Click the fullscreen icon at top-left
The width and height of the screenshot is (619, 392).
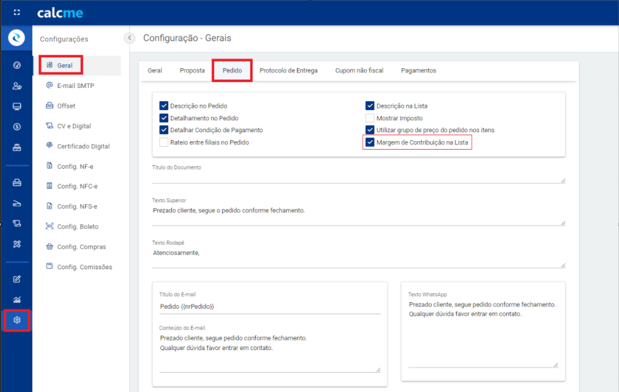click(x=17, y=13)
